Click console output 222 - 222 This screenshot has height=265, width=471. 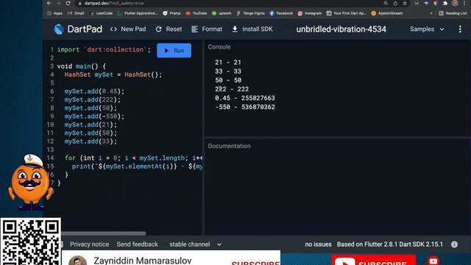click(232, 89)
